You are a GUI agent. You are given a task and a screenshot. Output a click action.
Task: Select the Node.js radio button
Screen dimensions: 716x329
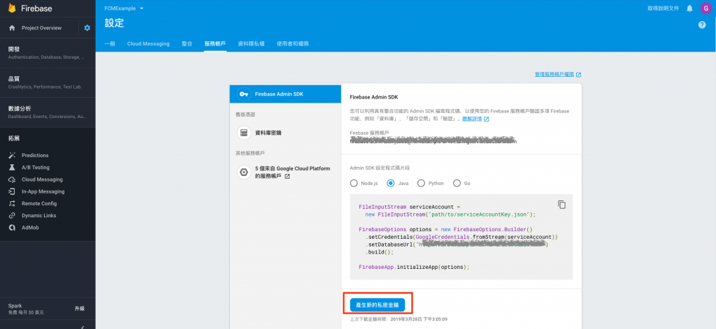click(x=353, y=183)
